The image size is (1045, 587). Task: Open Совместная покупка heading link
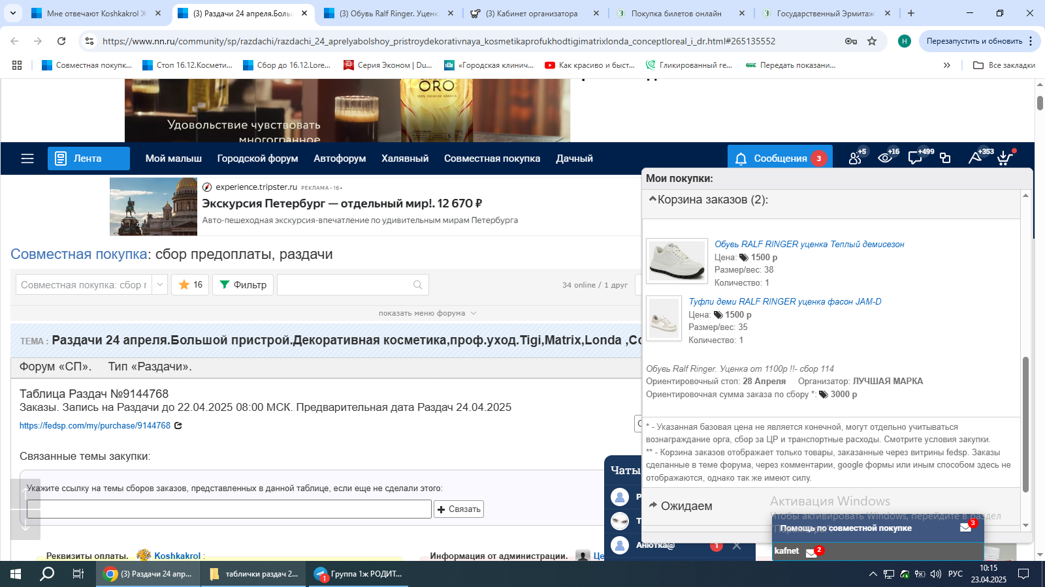pos(78,254)
